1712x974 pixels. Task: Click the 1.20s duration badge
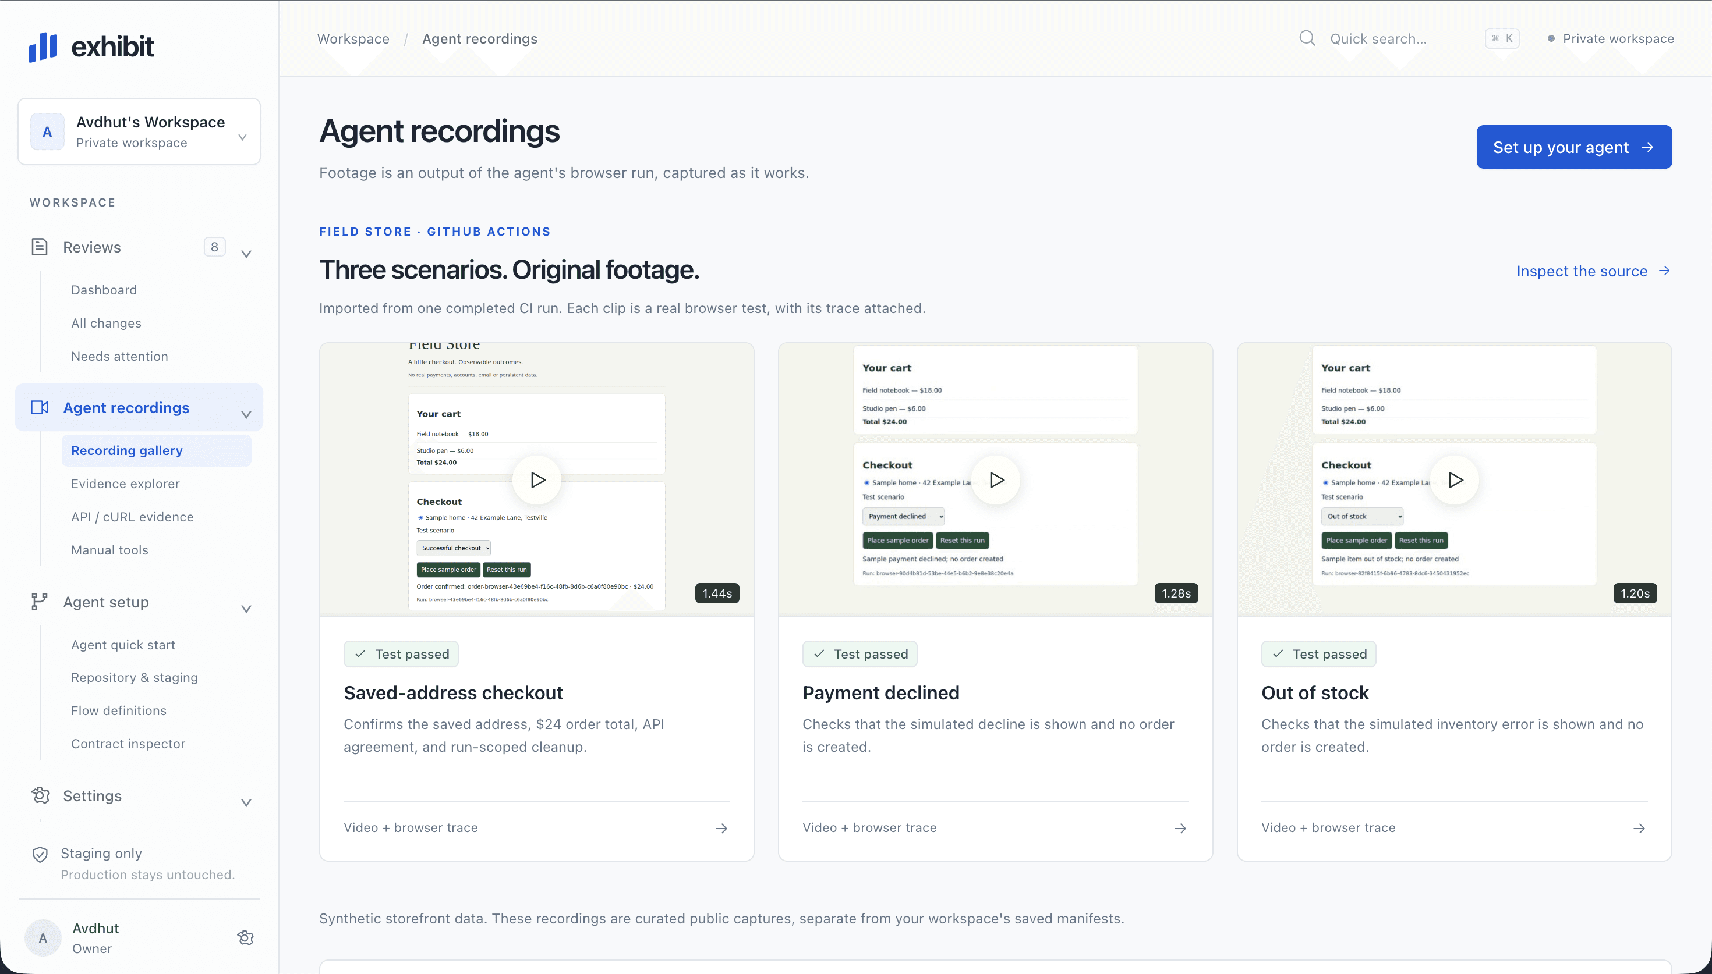[x=1635, y=593]
